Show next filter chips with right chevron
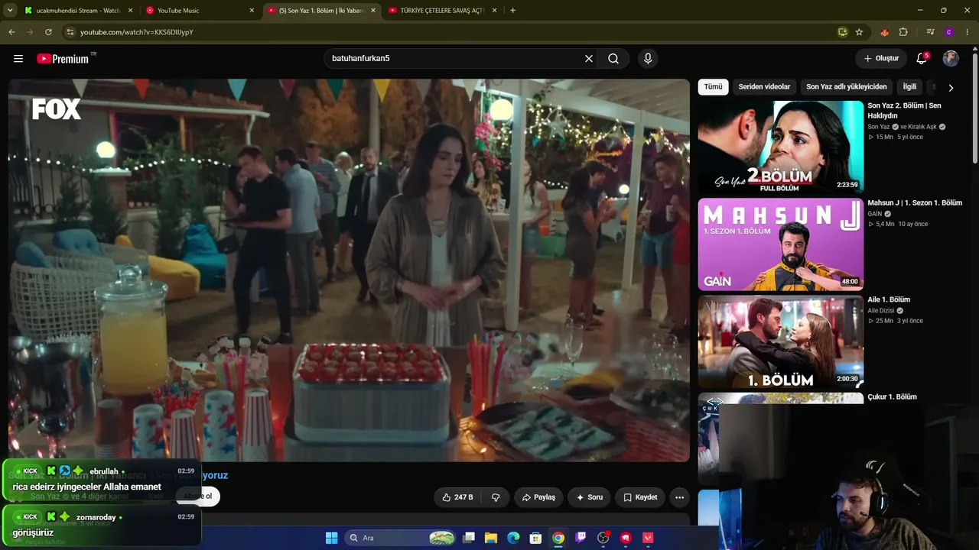 point(951,87)
